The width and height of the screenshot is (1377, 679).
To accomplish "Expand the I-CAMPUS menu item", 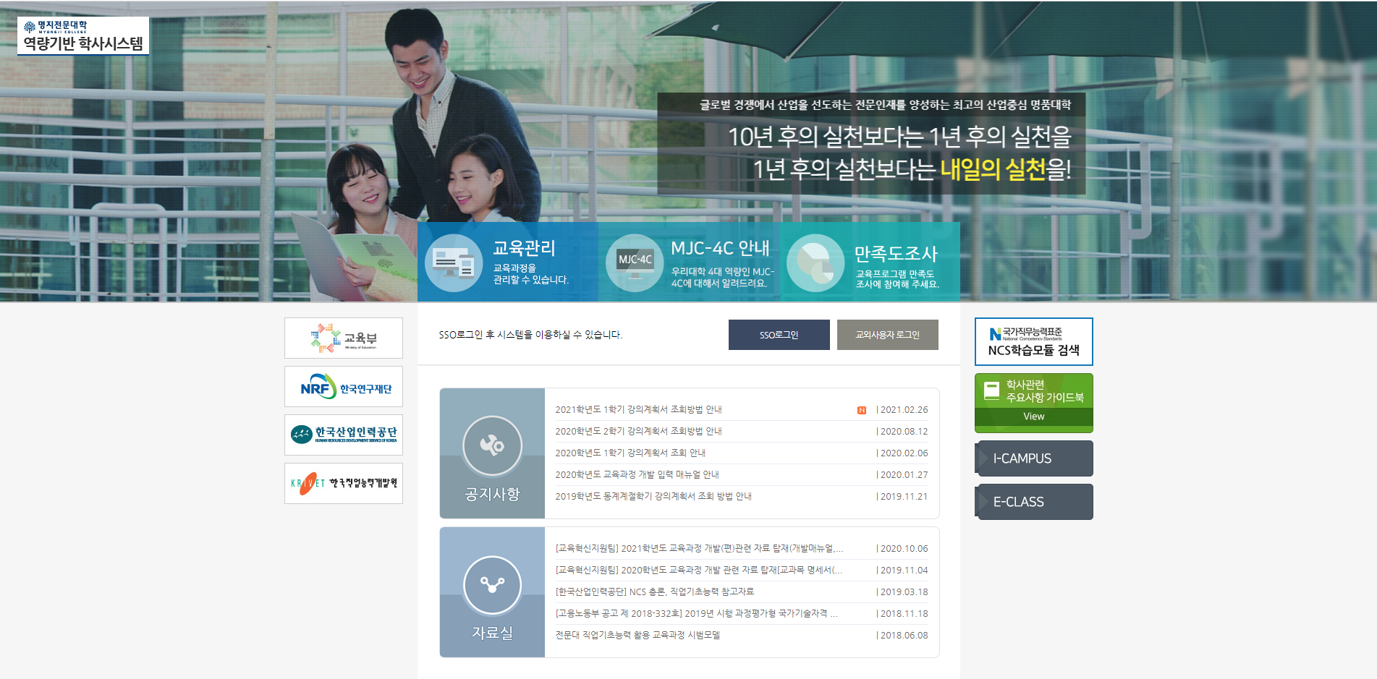I will [1033, 458].
